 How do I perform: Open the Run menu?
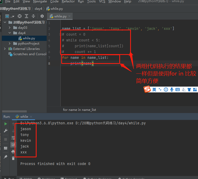point(81,1)
